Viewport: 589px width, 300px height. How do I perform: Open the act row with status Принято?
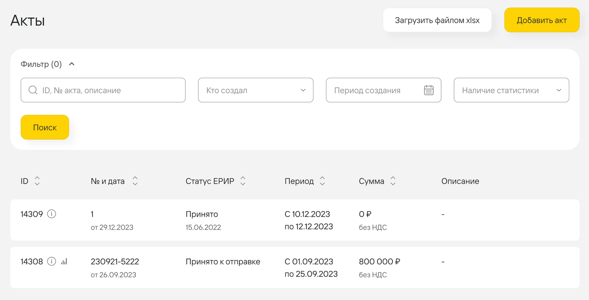click(295, 220)
